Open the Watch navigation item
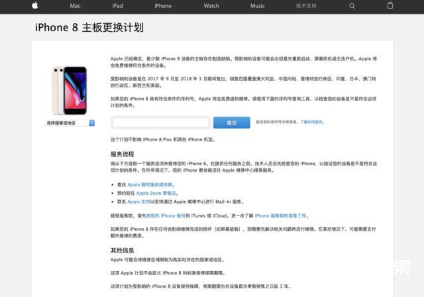424x297 pixels. pyautogui.click(x=211, y=6)
